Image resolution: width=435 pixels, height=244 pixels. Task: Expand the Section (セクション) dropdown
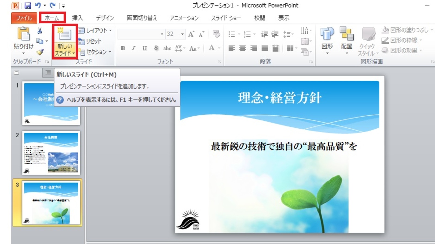click(95, 52)
